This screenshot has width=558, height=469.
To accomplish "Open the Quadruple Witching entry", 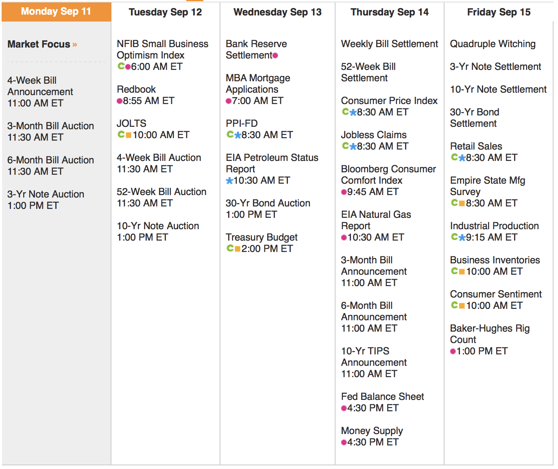I will 493,44.
